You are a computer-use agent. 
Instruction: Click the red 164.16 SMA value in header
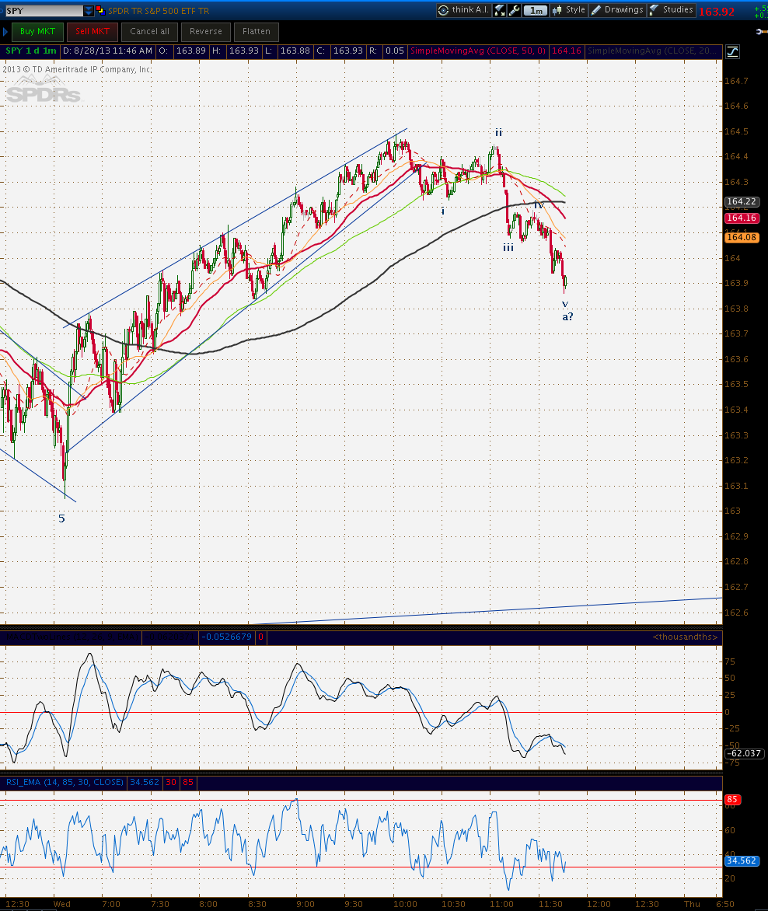(567, 51)
